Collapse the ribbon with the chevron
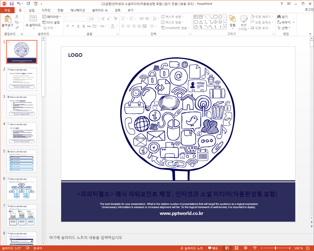314x251 pixels. [x=310, y=34]
